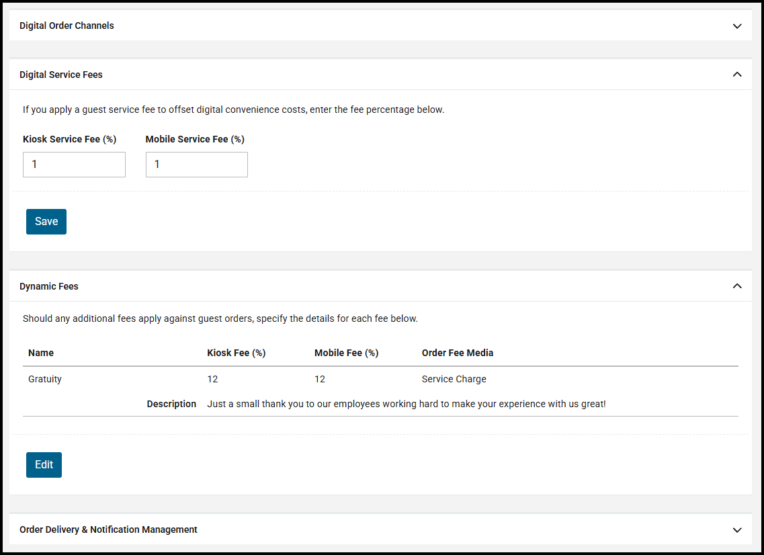Focus the Mobile Service Fee input field
Screen dimensions: 764x555
[196, 165]
